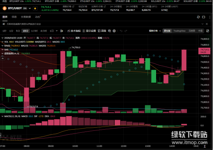213x150 pixels.
Task: Switch to TradingView chart view
Action: coord(180,31)
